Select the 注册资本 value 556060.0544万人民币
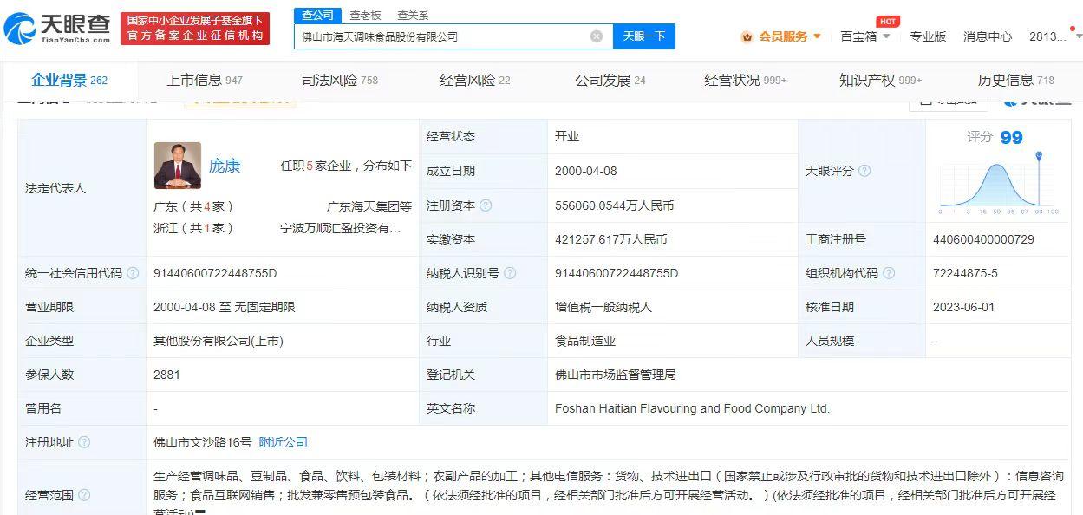This screenshot has width=1083, height=515. 614,205
